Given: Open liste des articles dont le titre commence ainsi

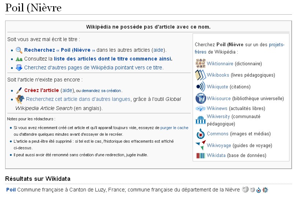Looking at the screenshot, I should click(113, 59).
